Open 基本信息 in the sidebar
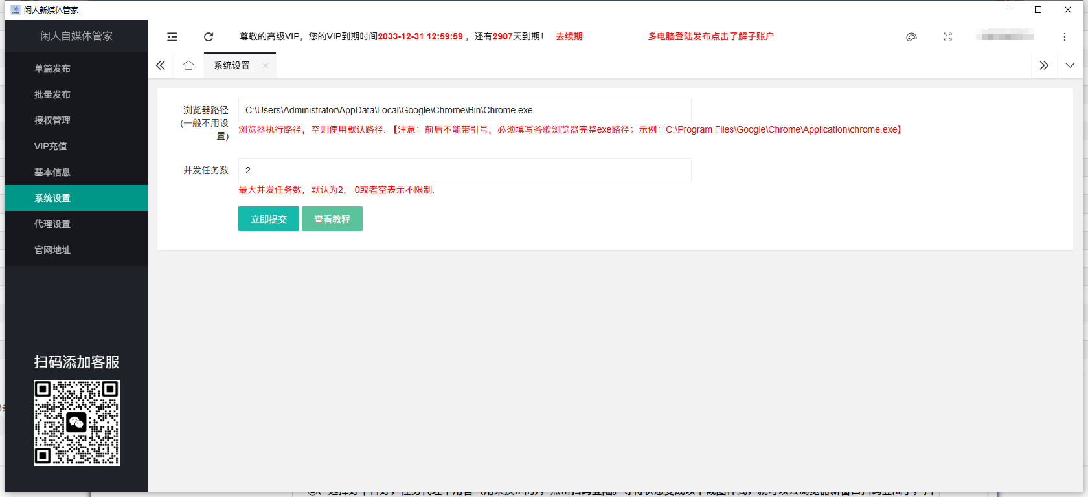 pos(76,172)
